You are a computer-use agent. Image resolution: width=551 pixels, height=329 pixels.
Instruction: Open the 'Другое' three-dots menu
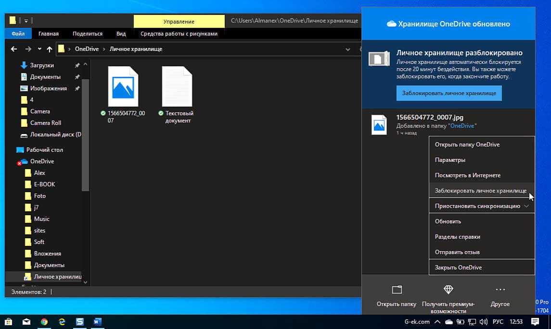pos(500,290)
